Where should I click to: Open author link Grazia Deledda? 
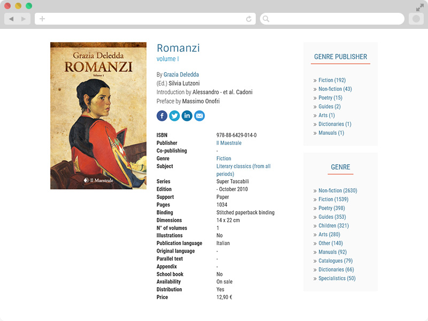pyautogui.click(x=181, y=74)
